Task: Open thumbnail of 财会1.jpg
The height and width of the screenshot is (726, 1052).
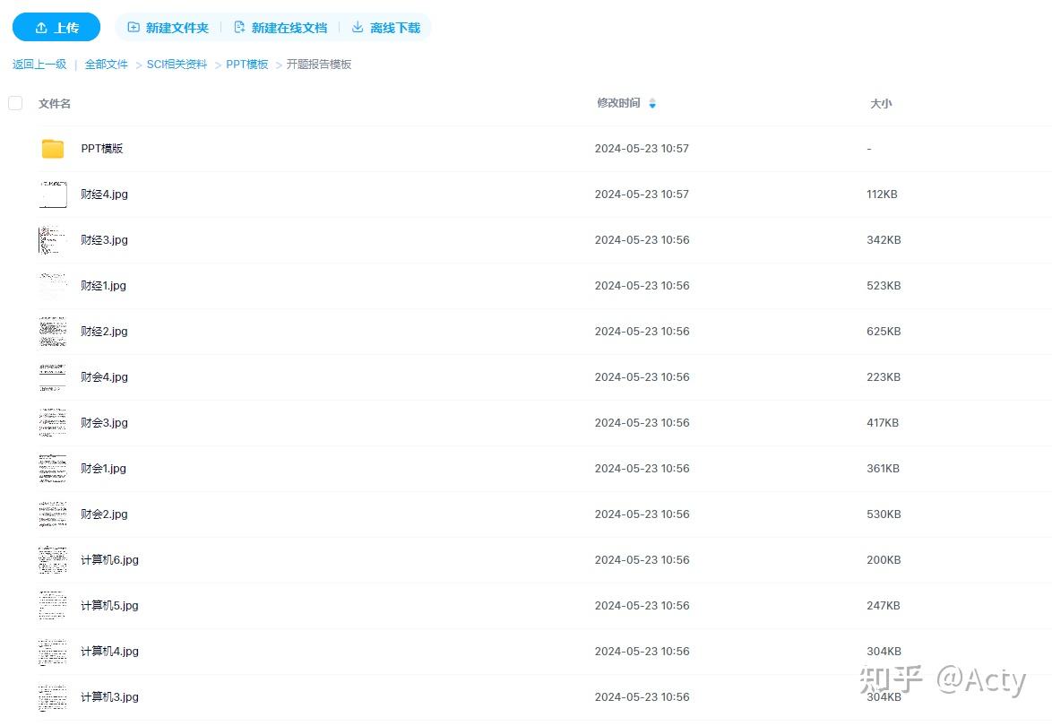Action: pos(53,469)
